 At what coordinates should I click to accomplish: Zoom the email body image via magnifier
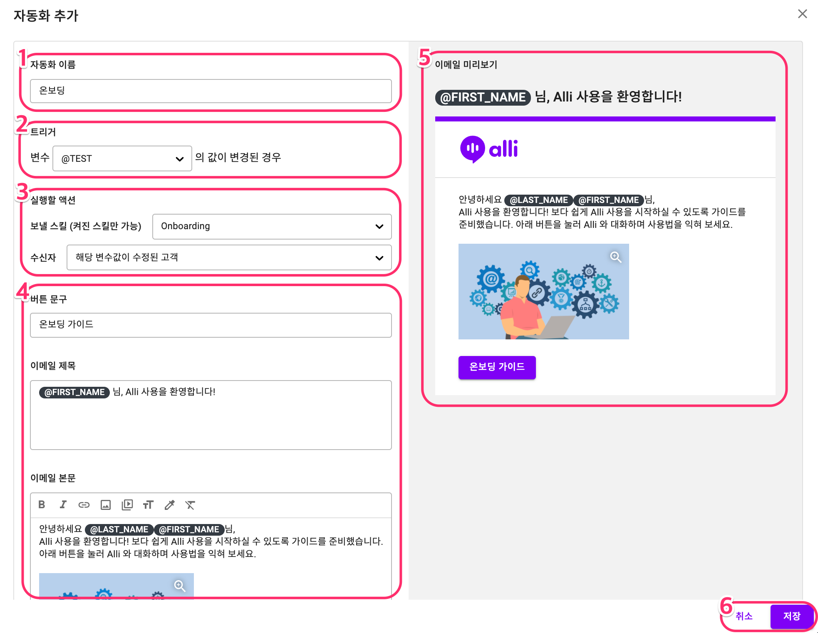point(180,586)
